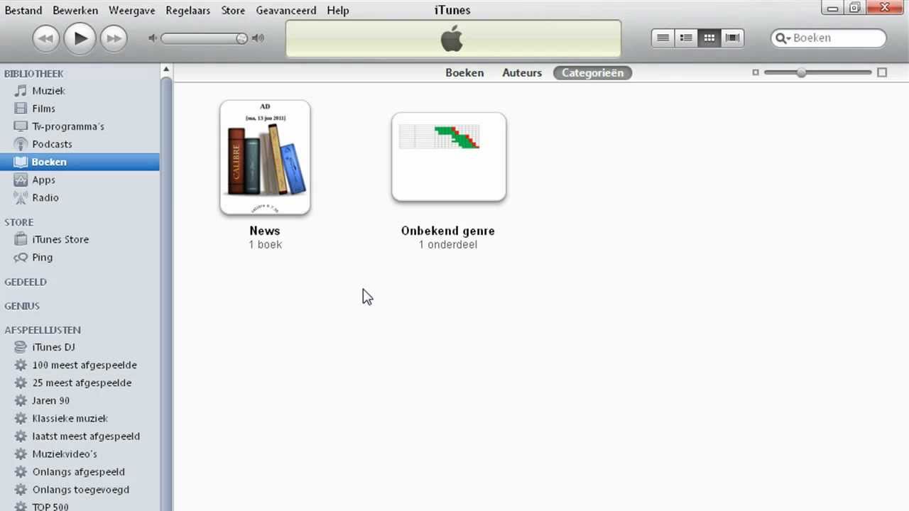The width and height of the screenshot is (909, 511).
Task: Click the Muziek note icon
Action: coord(21,91)
